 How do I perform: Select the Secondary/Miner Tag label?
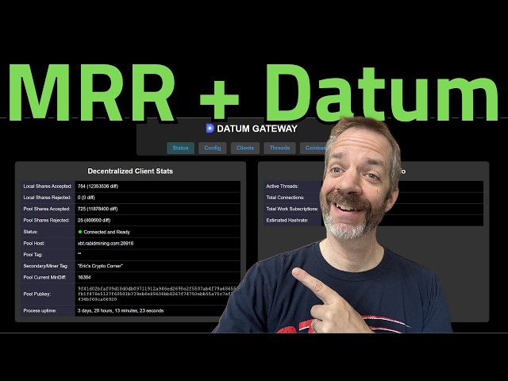tap(46, 266)
